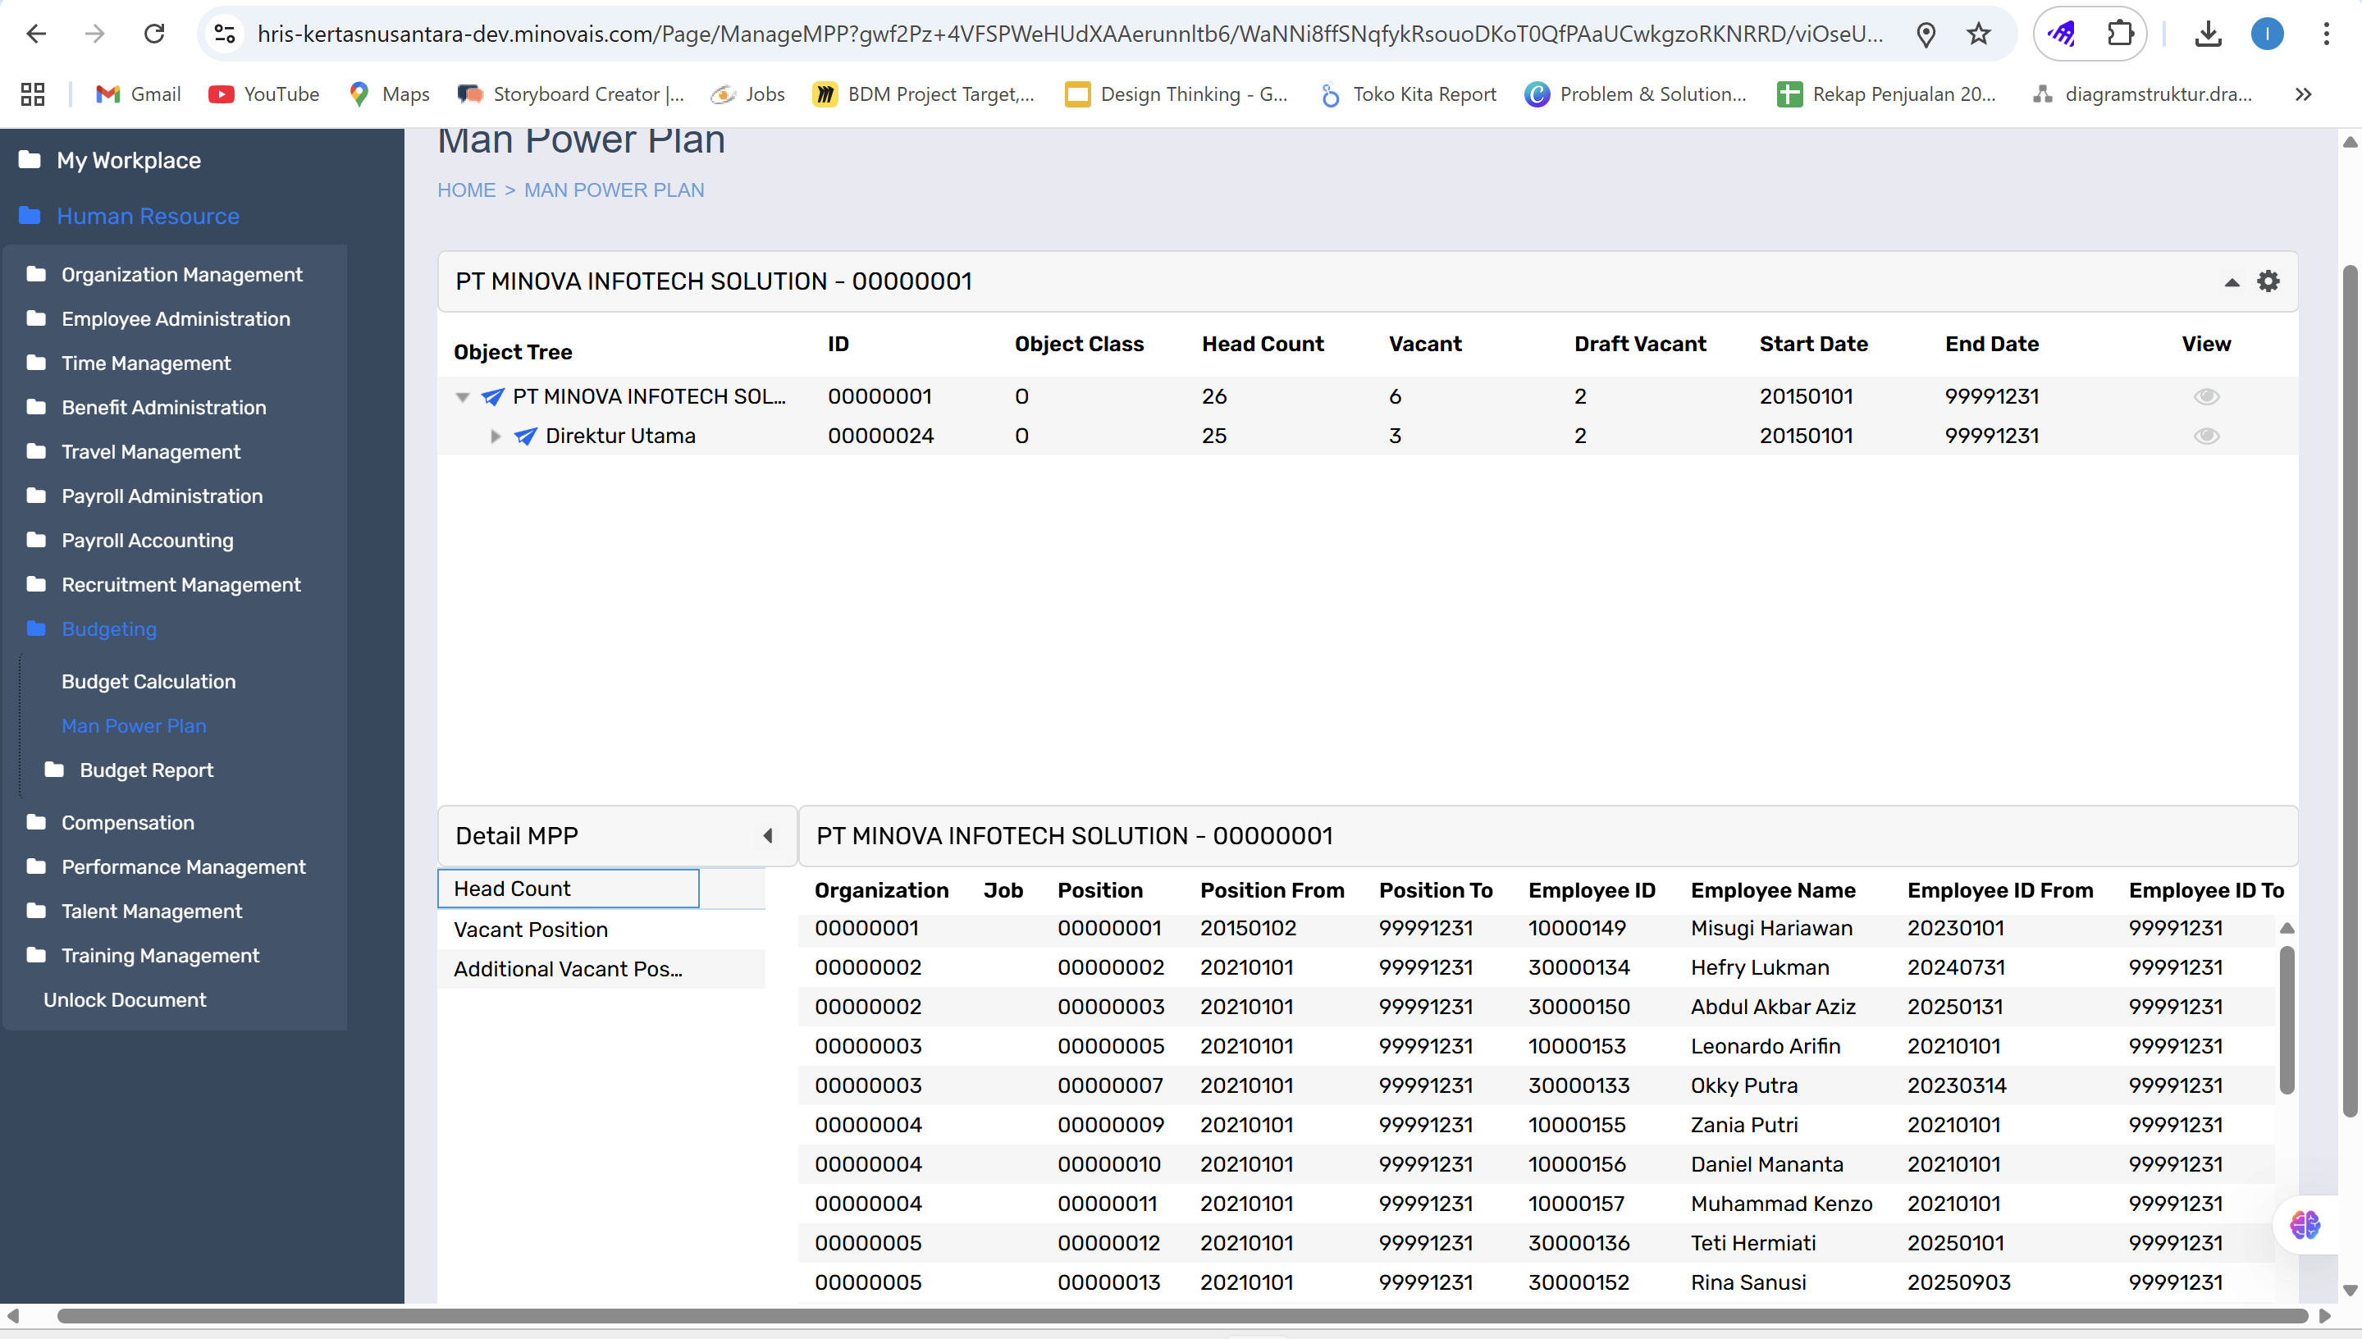Open Budget Calculation in sidebar
2362x1339 pixels.
[x=148, y=682]
